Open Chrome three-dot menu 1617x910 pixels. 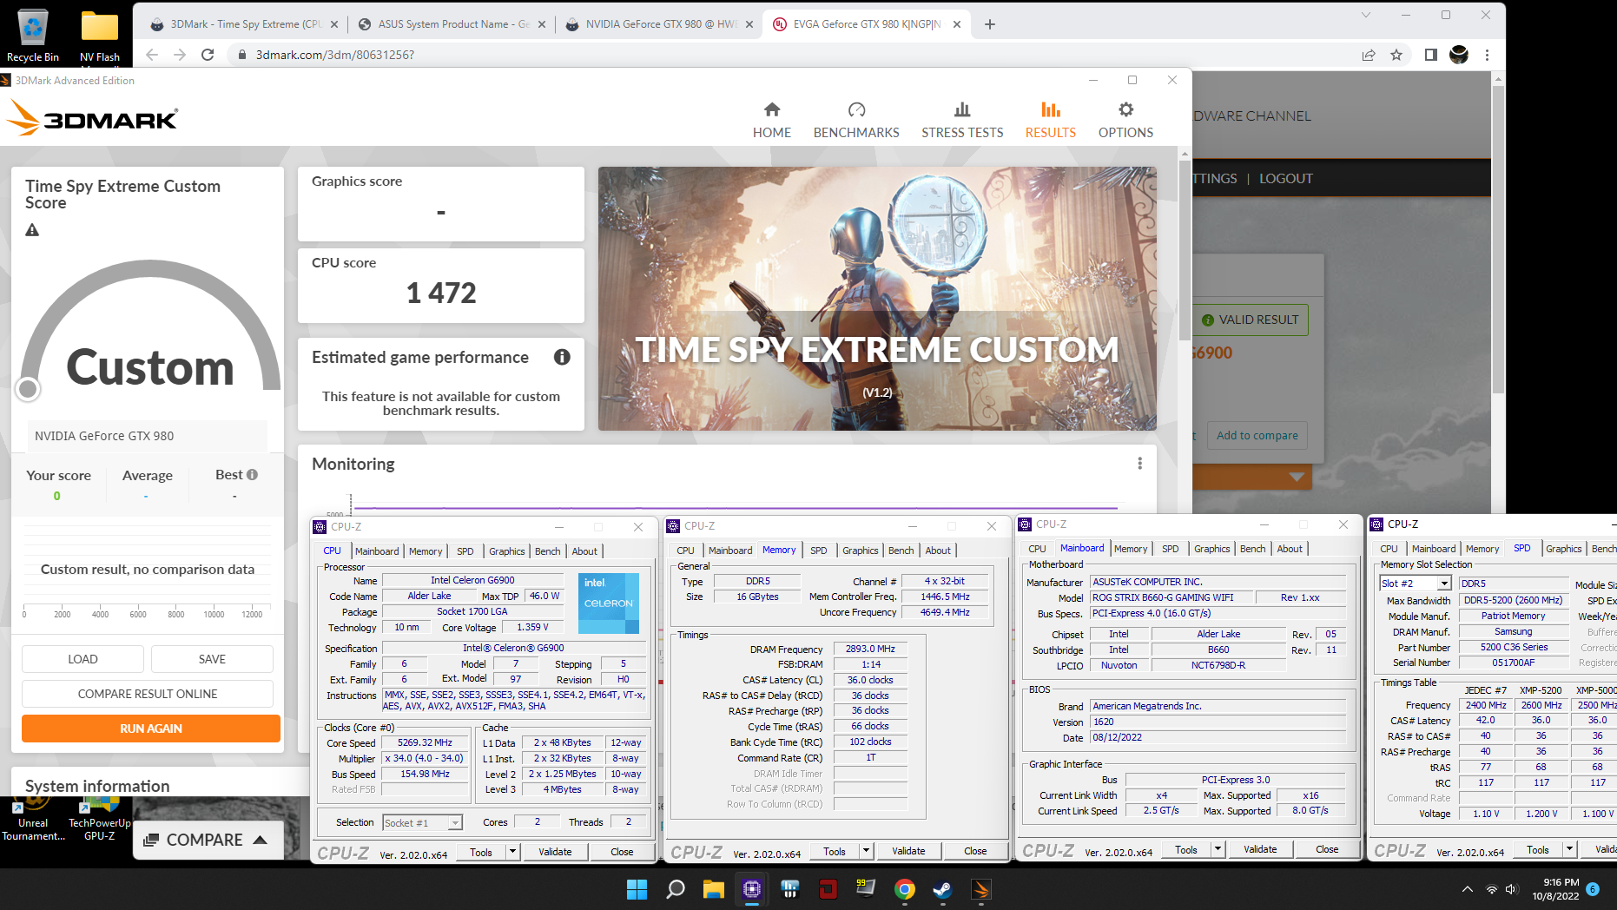[1487, 55]
